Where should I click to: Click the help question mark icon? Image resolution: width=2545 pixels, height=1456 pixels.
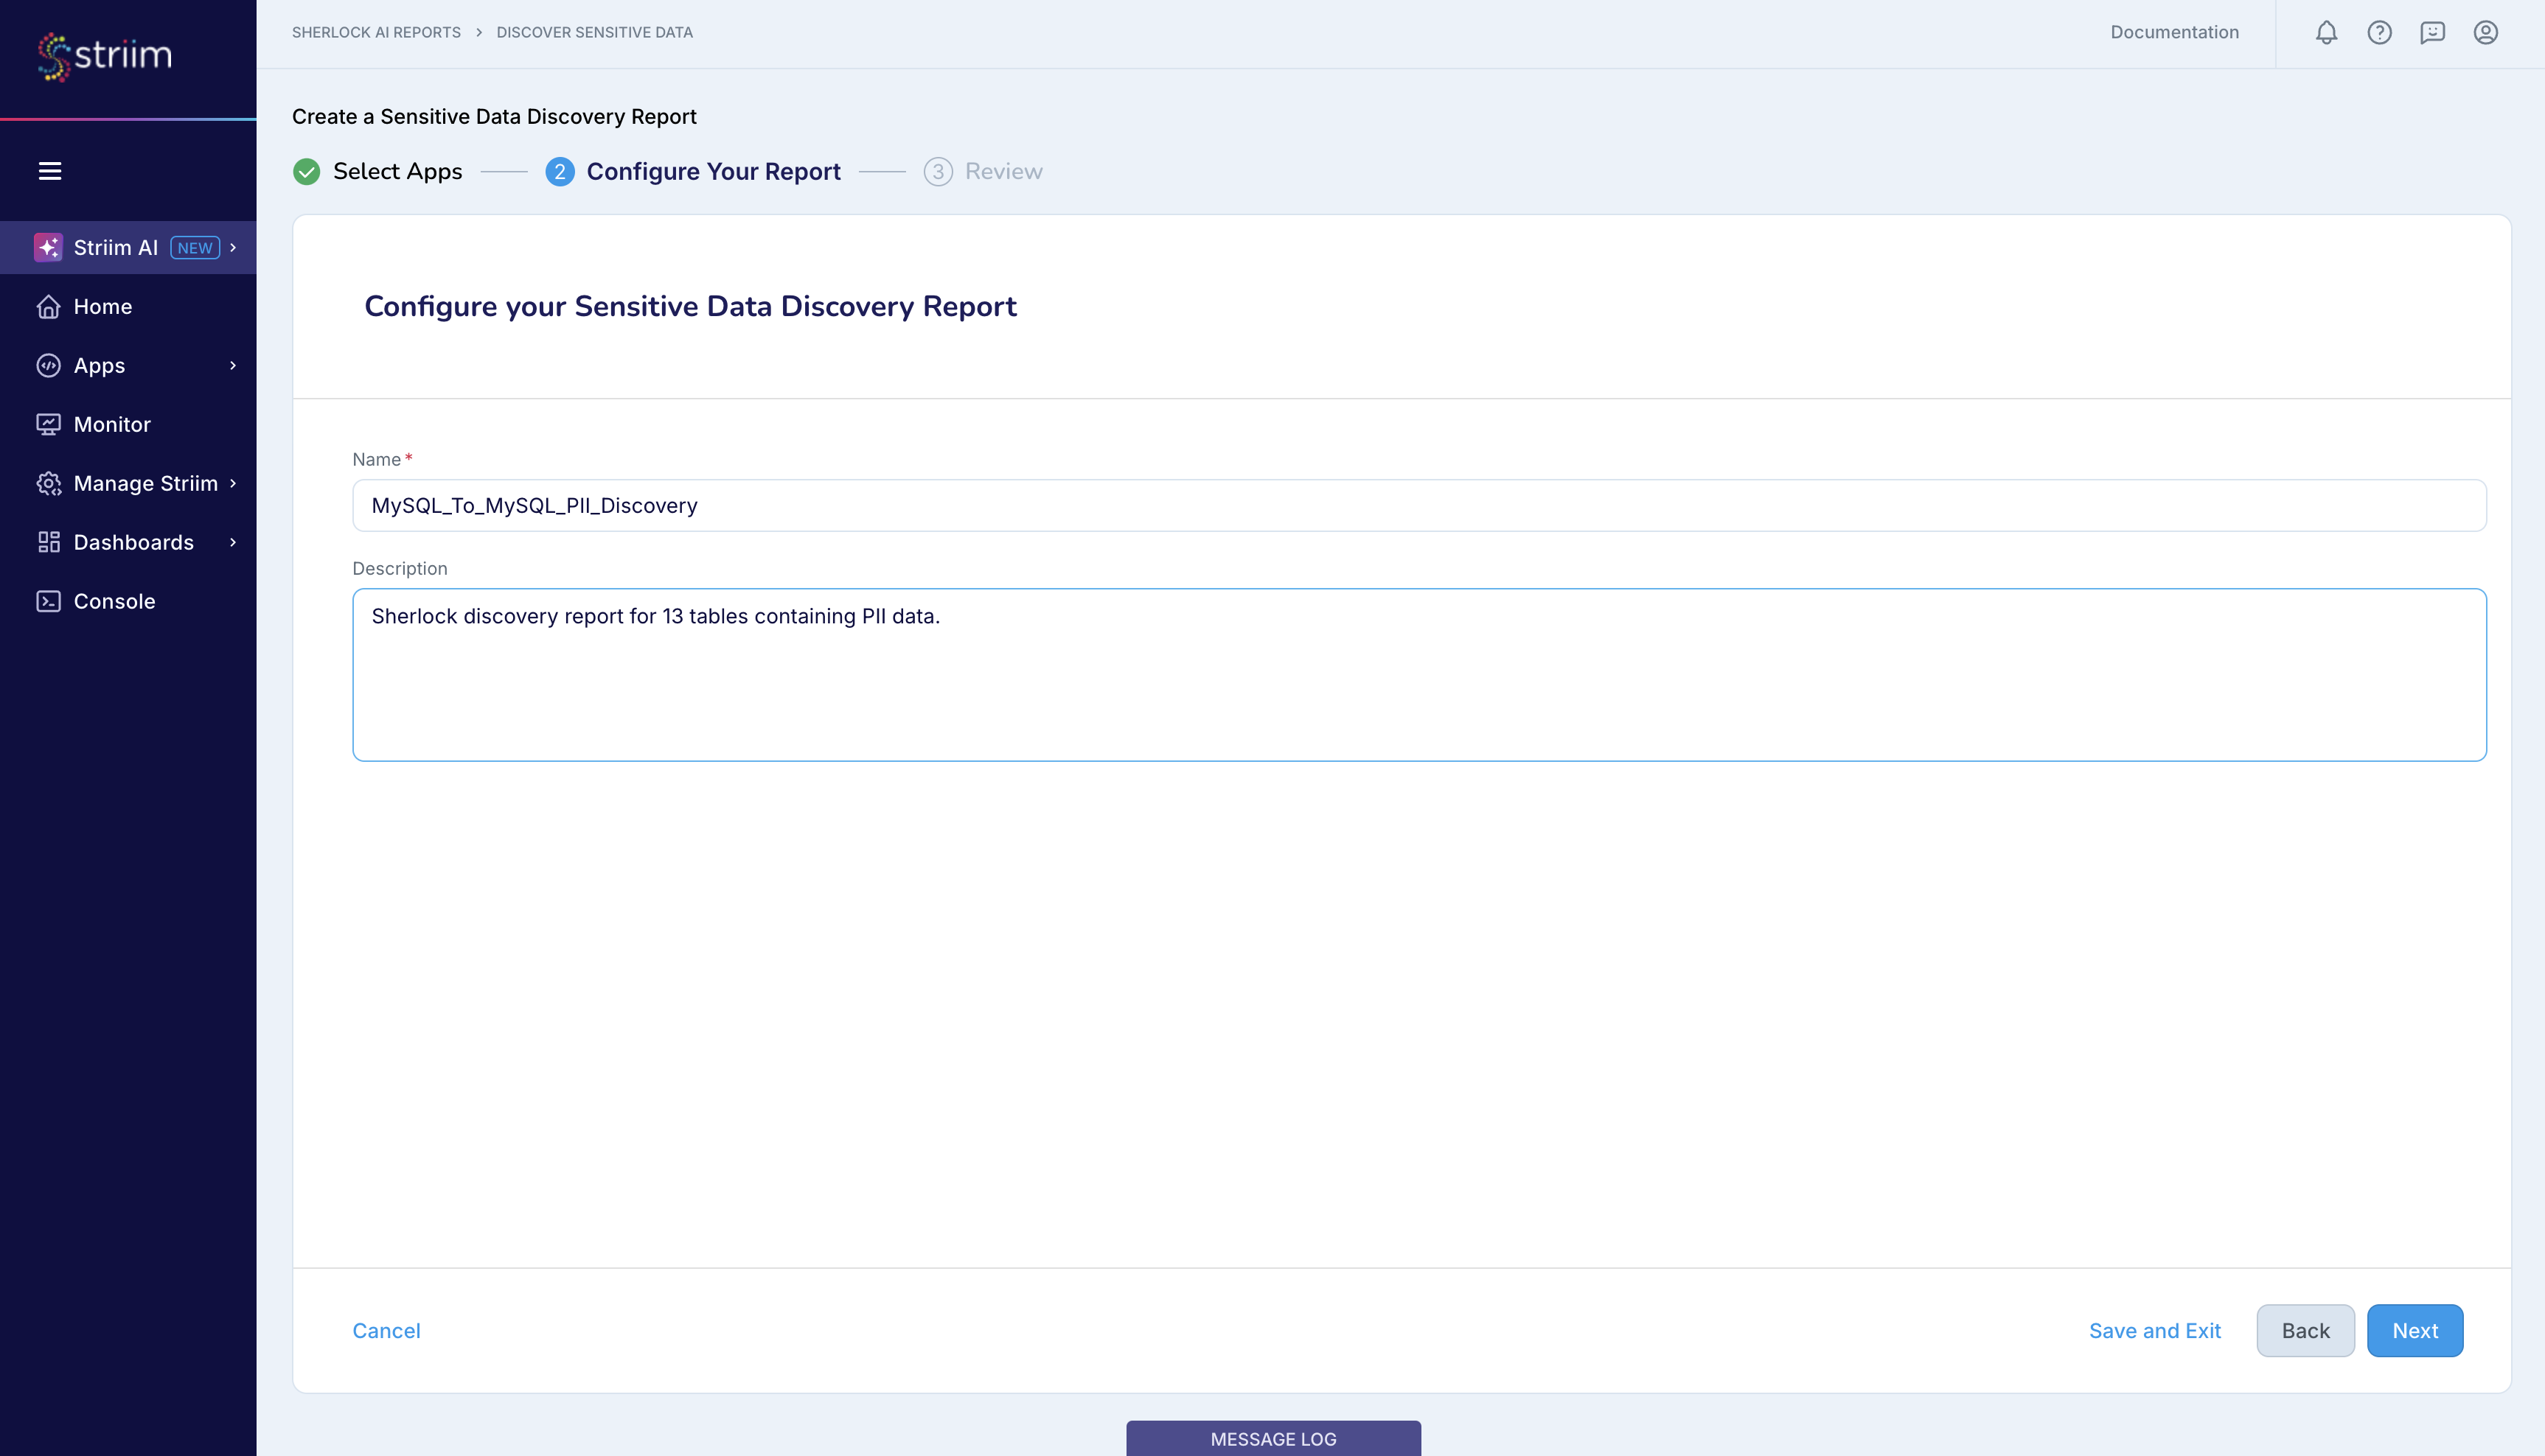pyautogui.click(x=2380, y=31)
